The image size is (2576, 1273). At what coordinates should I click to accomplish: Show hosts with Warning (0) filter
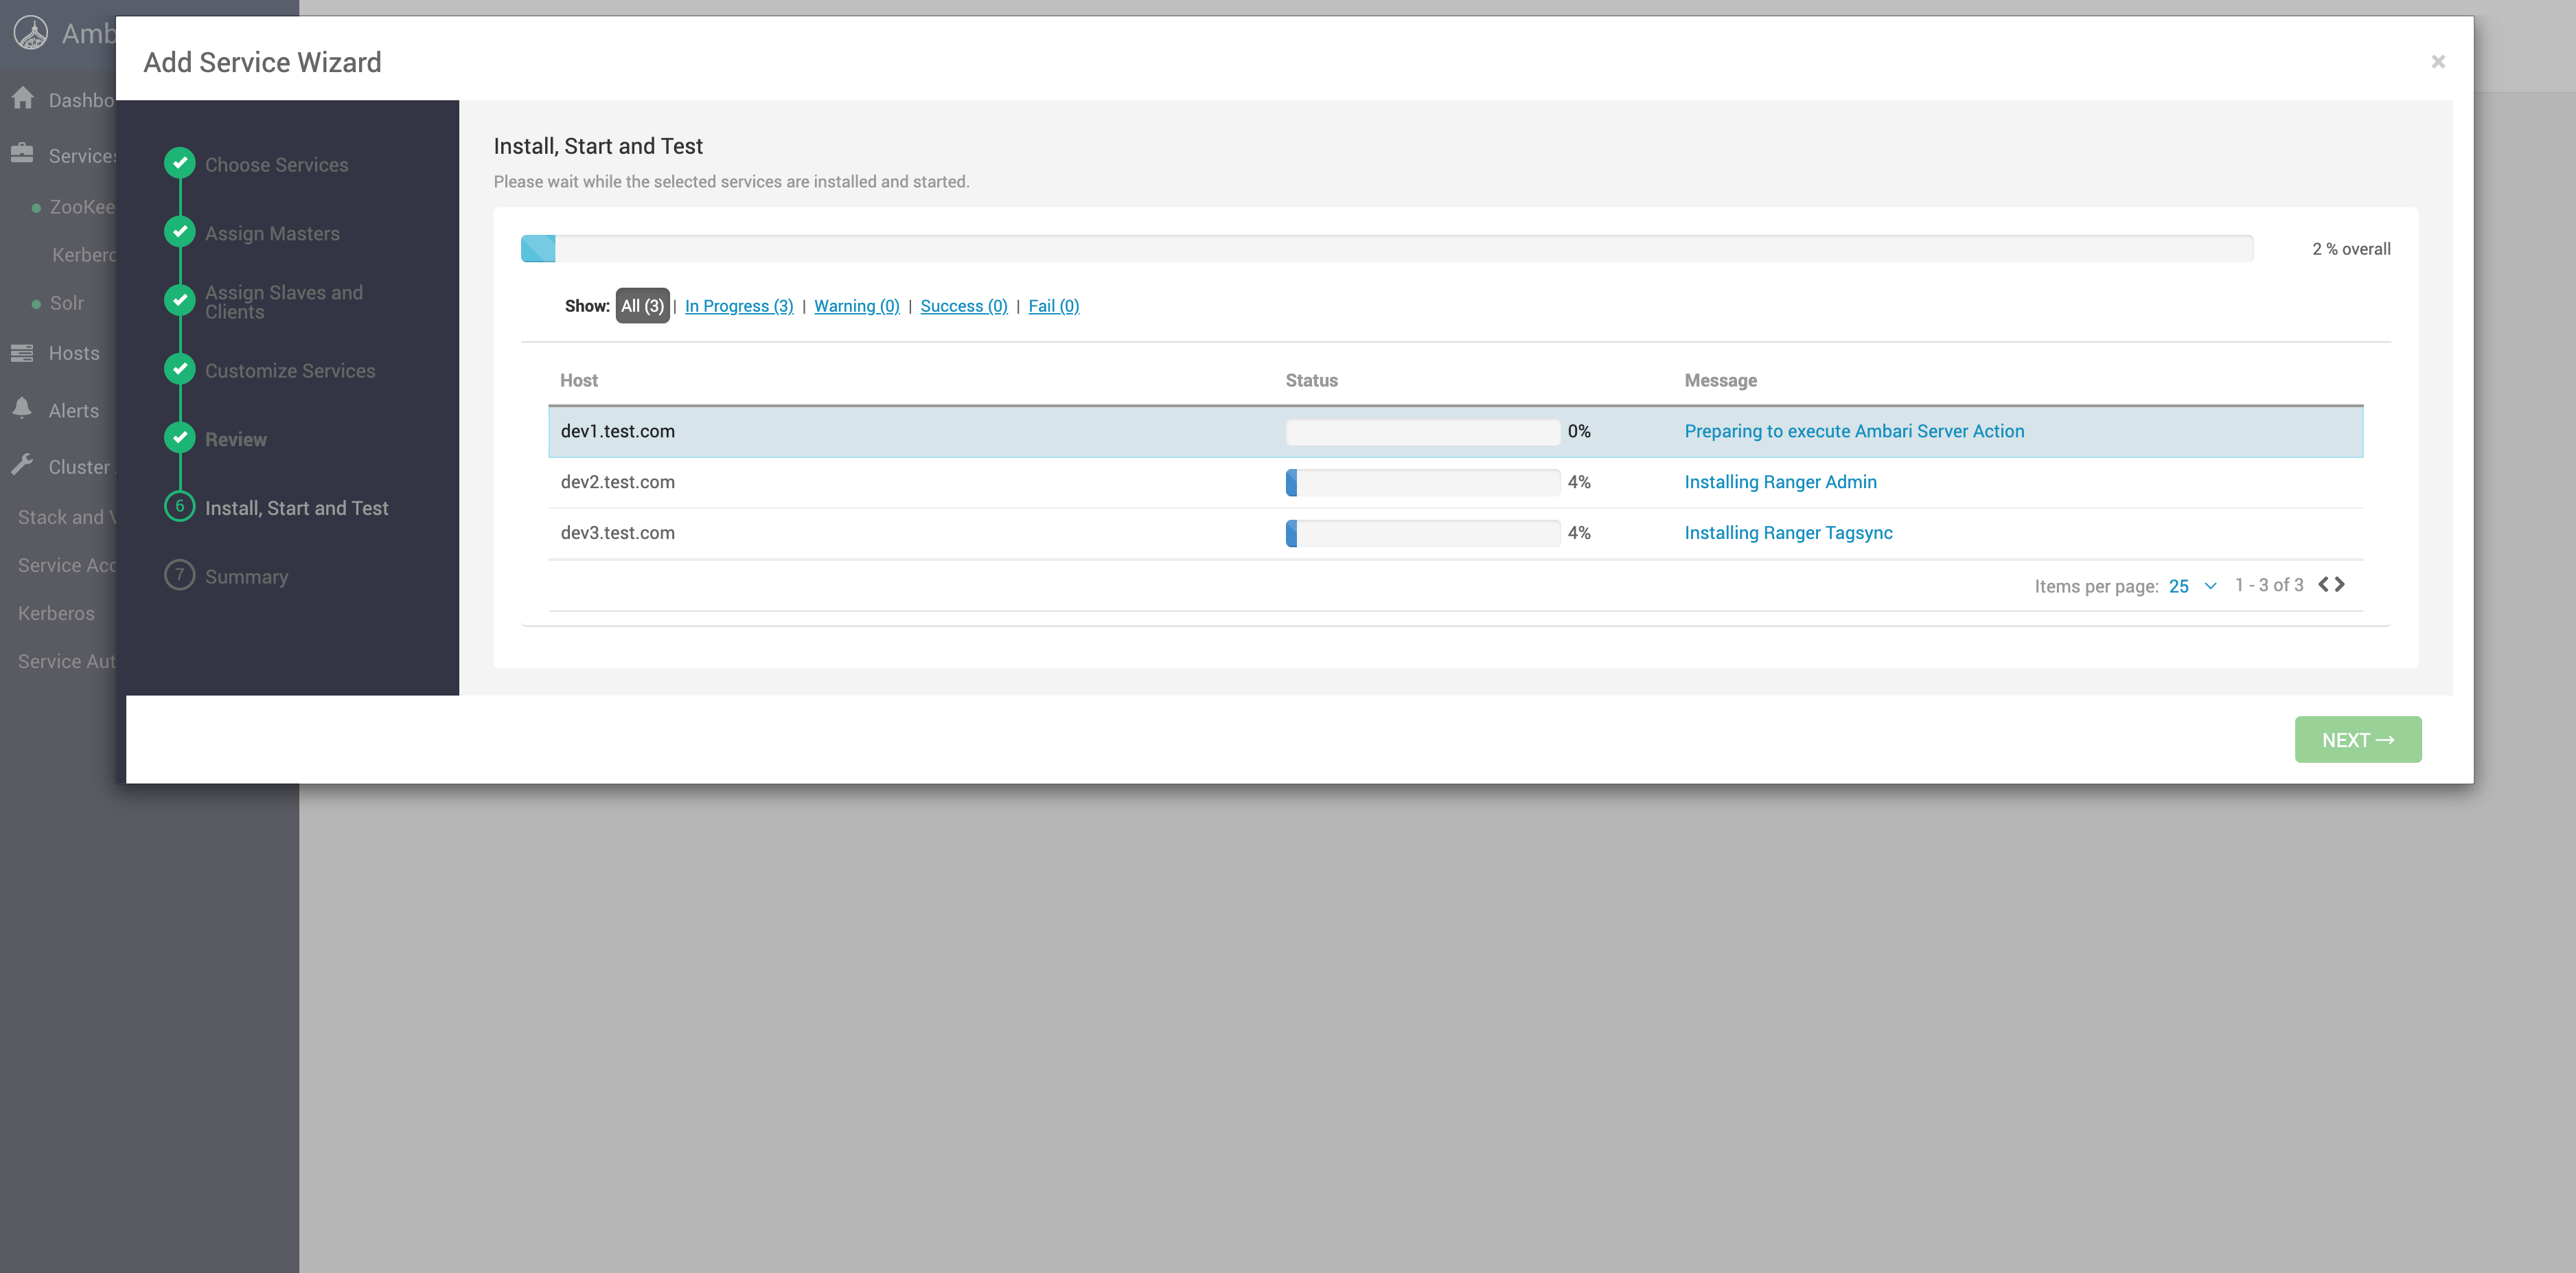[x=856, y=306]
